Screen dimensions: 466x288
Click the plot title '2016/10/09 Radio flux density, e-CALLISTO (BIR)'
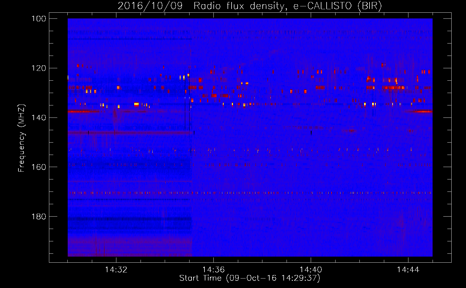click(250, 6)
